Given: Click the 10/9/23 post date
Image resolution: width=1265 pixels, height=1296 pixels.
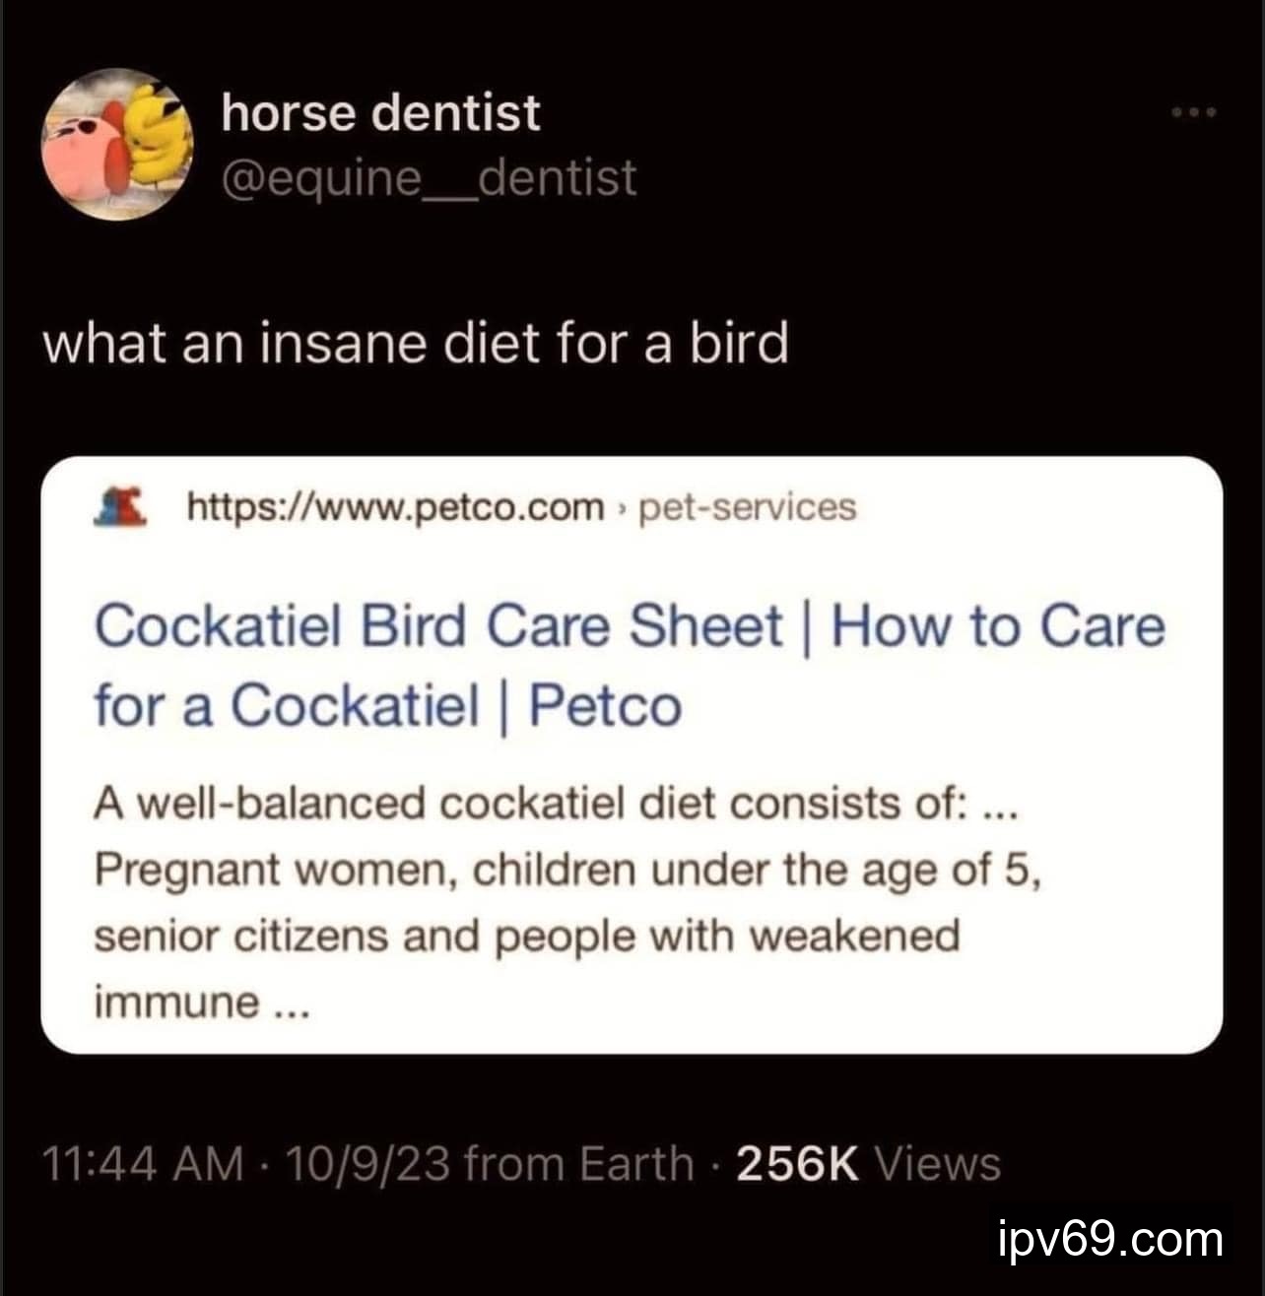Looking at the screenshot, I should tap(366, 1163).
